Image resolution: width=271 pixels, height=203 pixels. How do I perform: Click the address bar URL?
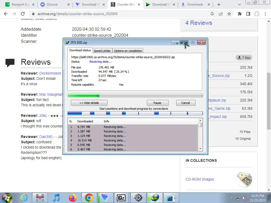click(78, 14)
